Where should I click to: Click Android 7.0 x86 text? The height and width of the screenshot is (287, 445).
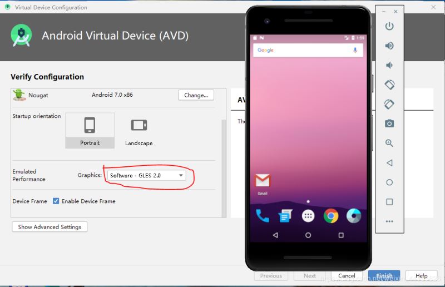(112, 95)
